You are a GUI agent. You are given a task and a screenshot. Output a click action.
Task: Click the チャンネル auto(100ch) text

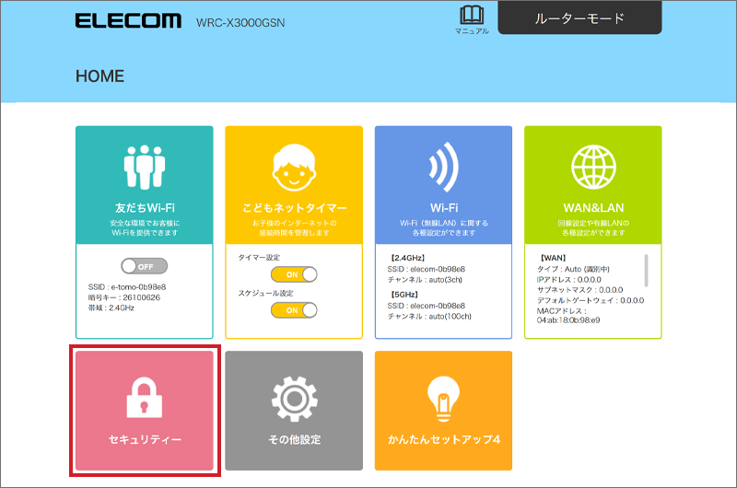pyautogui.click(x=429, y=316)
